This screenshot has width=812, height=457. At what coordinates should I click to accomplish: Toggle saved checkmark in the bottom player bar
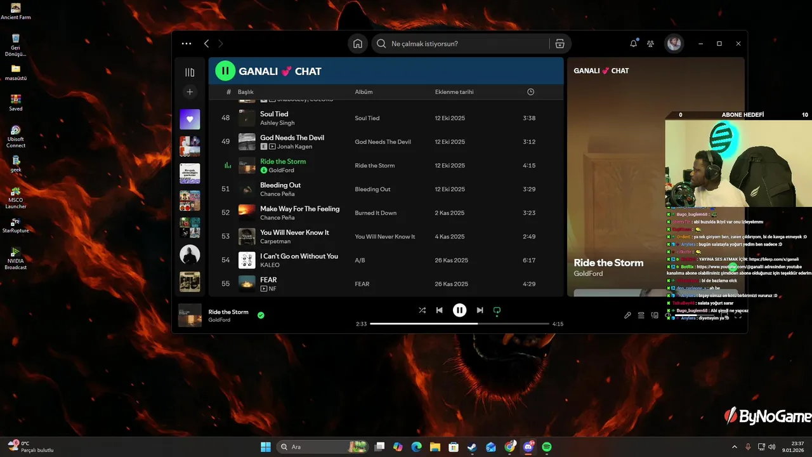click(261, 315)
